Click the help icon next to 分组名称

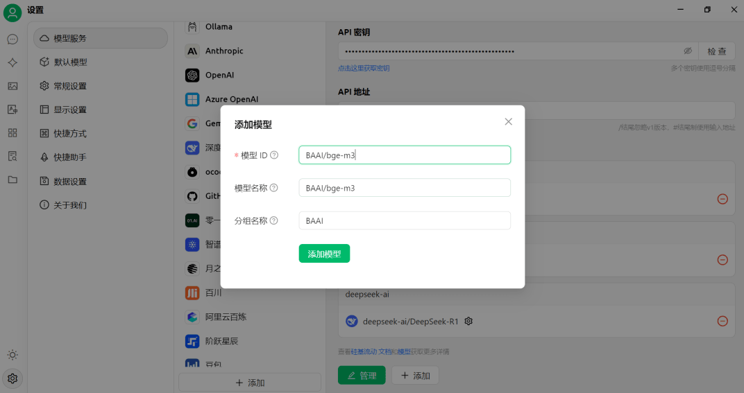point(273,220)
